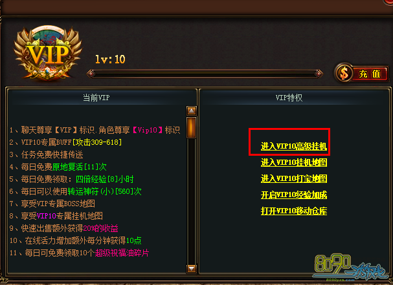Open 进入VIP10打宝地图 link
The image size is (393, 285).
tap(294, 178)
